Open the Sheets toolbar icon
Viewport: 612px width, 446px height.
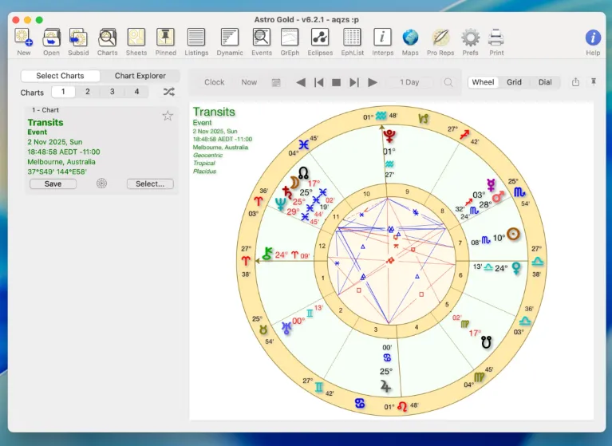[x=136, y=37]
